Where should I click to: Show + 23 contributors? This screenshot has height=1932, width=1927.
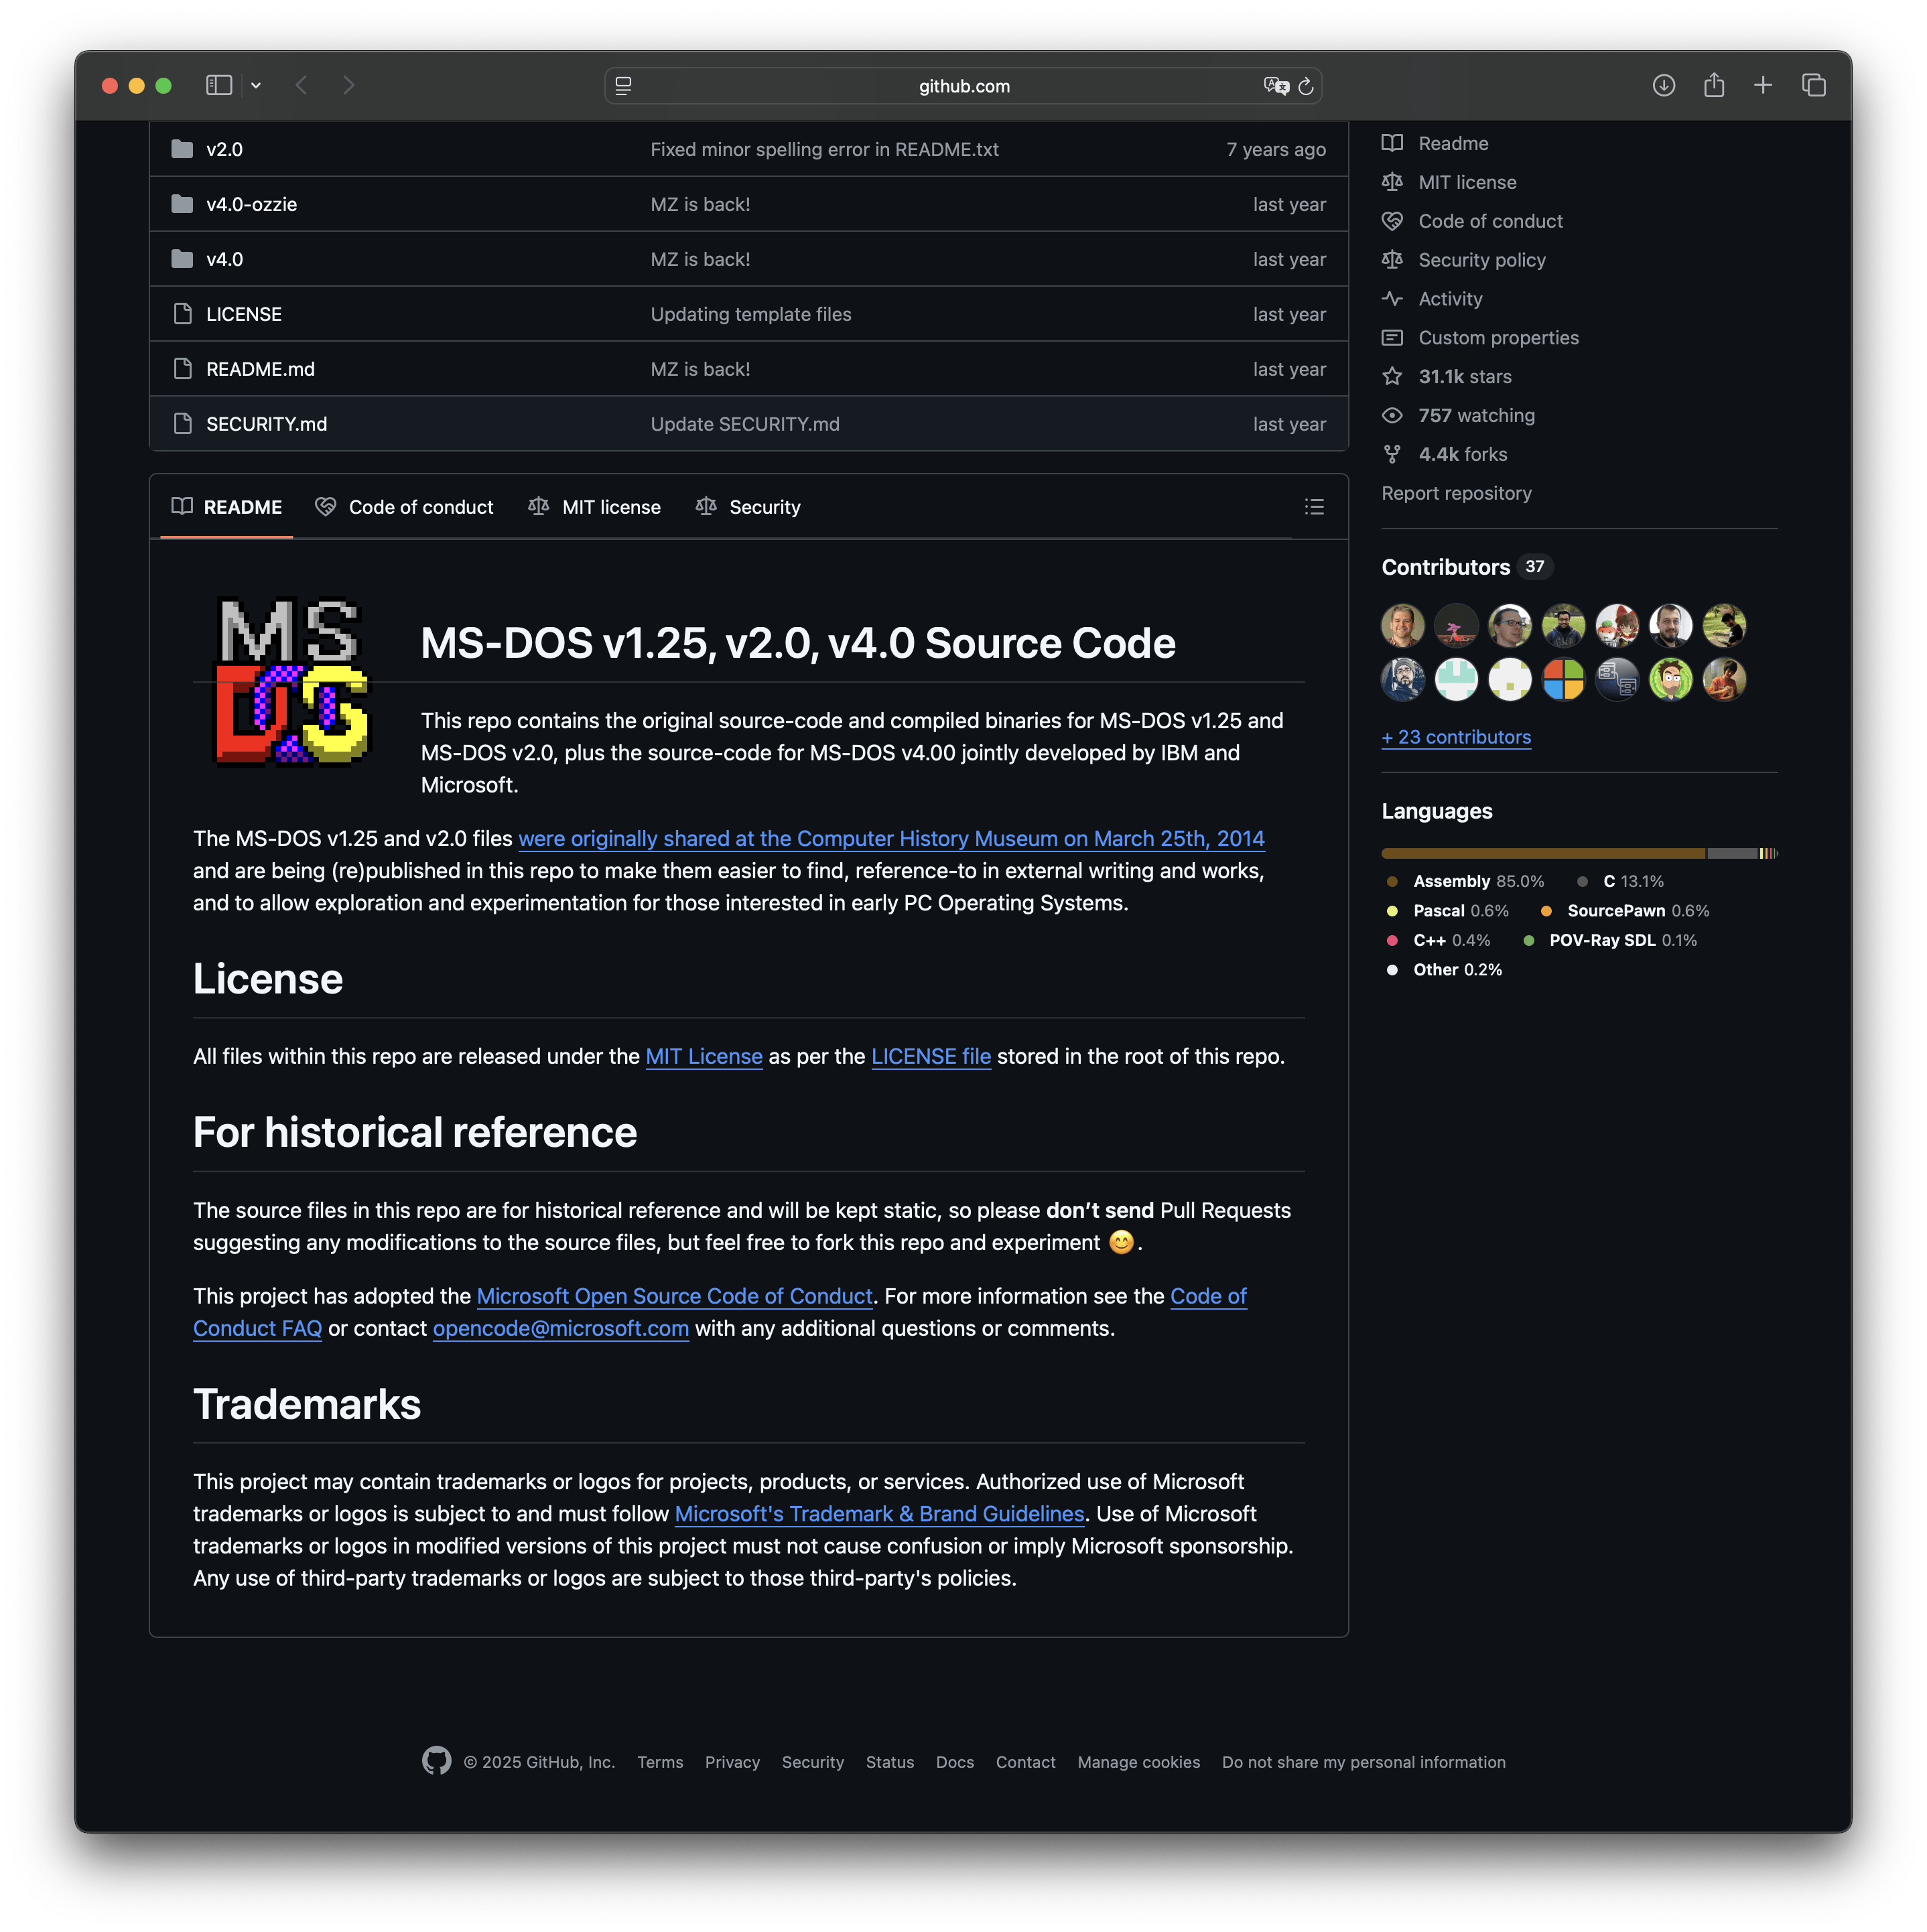coord(1456,738)
